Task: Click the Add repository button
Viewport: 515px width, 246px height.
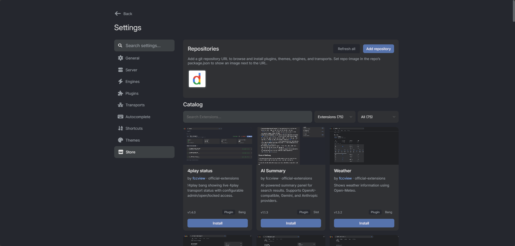Action: (x=378, y=49)
